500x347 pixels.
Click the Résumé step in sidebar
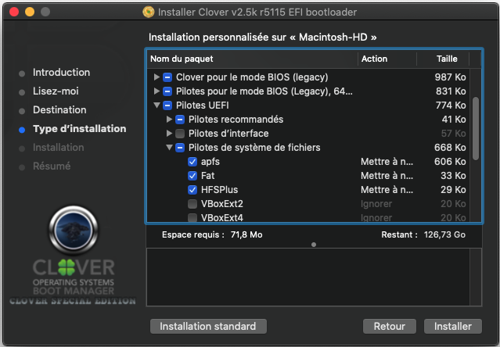point(52,166)
